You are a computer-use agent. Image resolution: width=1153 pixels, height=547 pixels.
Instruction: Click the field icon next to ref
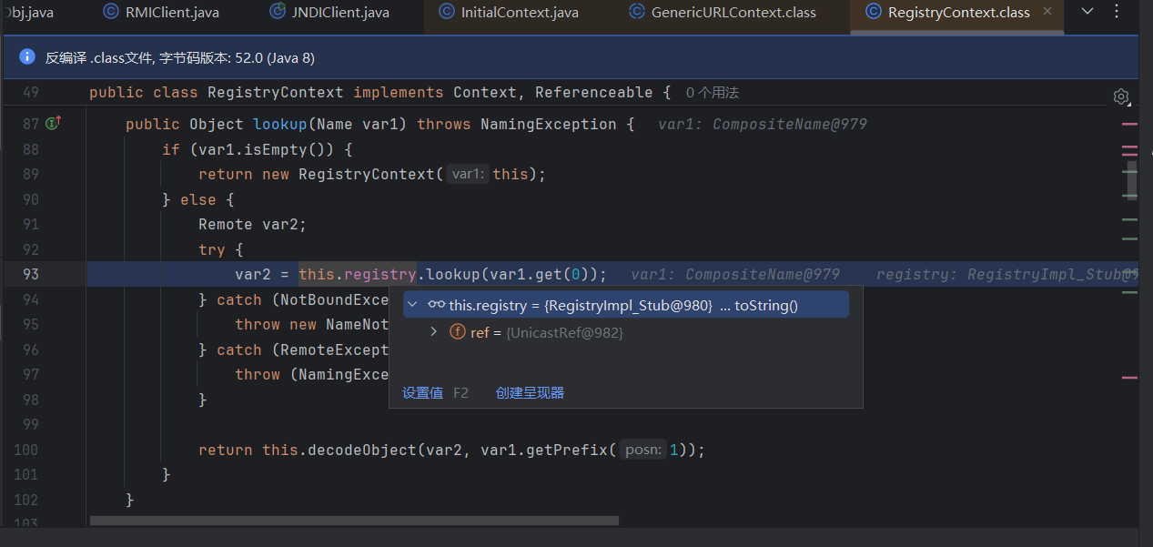point(458,333)
